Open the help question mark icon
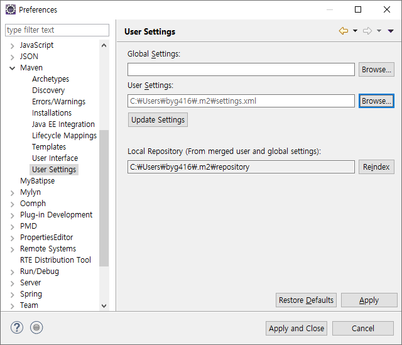This screenshot has width=402, height=345. coord(17,327)
